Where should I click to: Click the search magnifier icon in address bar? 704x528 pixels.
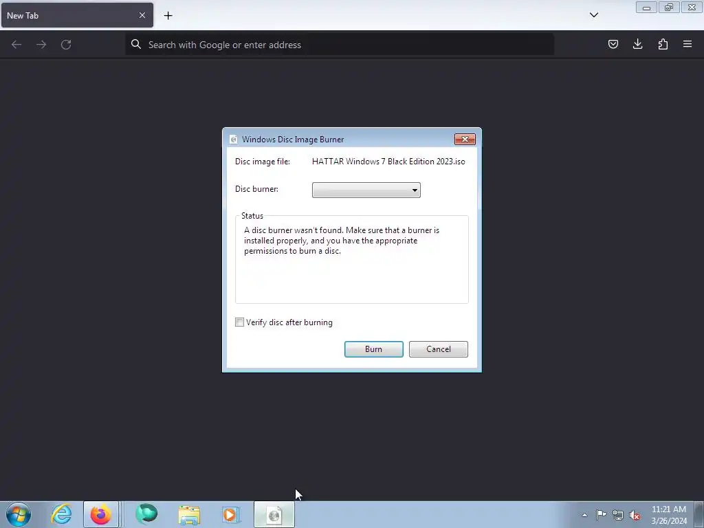point(136,44)
